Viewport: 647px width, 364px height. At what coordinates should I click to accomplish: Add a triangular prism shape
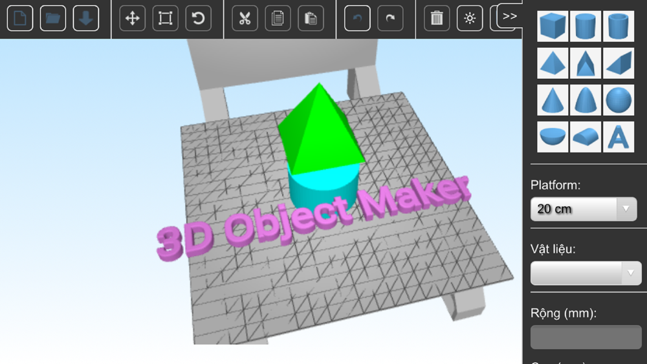click(x=586, y=63)
